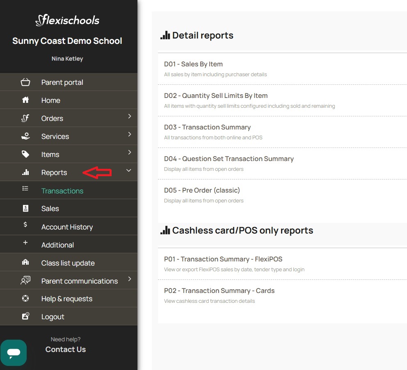Expand the Services submenu arrow
The width and height of the screenshot is (407, 370).
pyautogui.click(x=129, y=136)
